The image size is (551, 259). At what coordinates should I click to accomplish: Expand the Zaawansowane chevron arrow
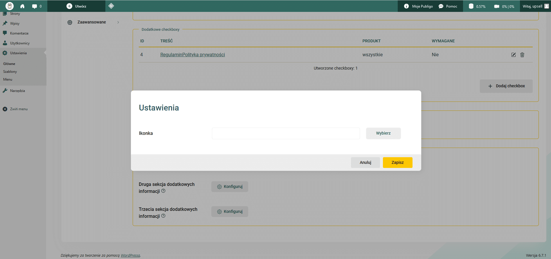click(118, 22)
